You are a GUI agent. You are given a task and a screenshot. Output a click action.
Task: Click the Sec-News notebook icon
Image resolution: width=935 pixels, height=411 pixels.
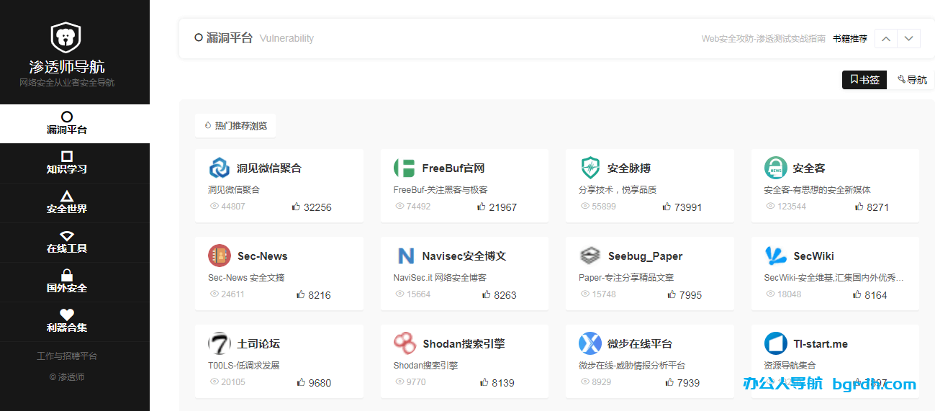(219, 256)
